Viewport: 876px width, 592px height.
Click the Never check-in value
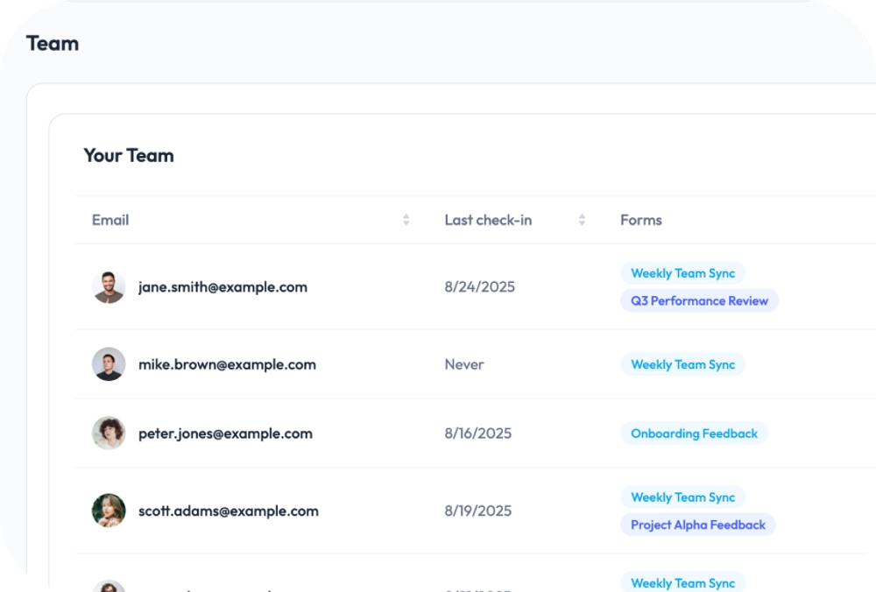(x=464, y=364)
